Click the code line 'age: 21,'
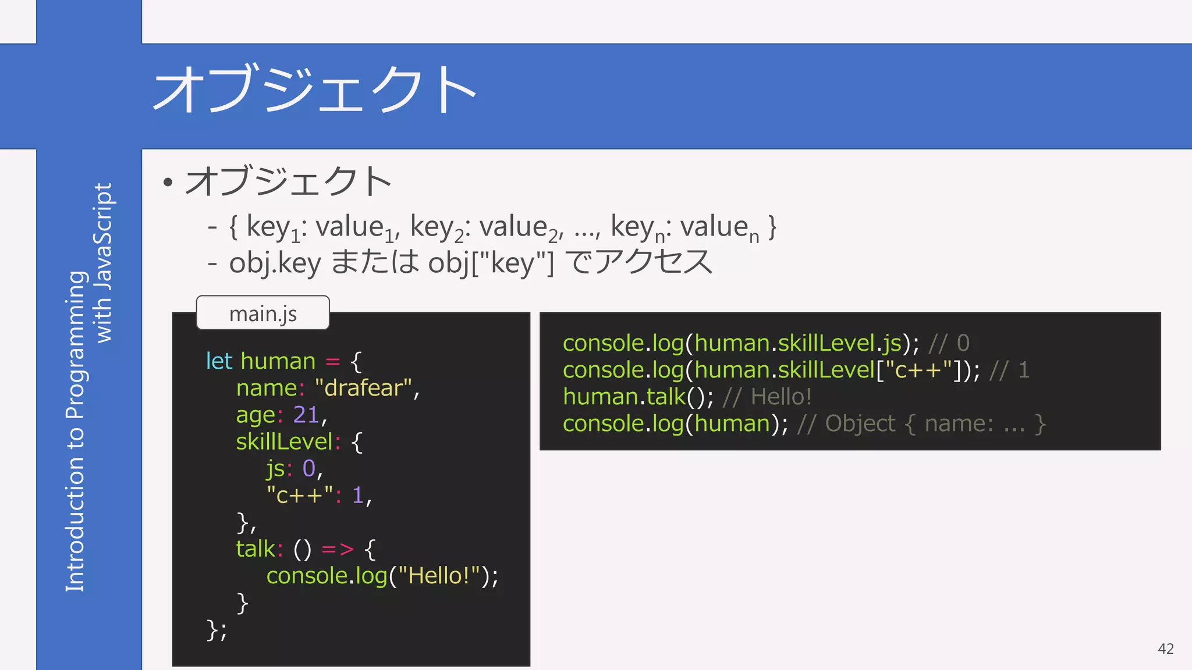This screenshot has height=670, width=1192. pyautogui.click(x=282, y=415)
